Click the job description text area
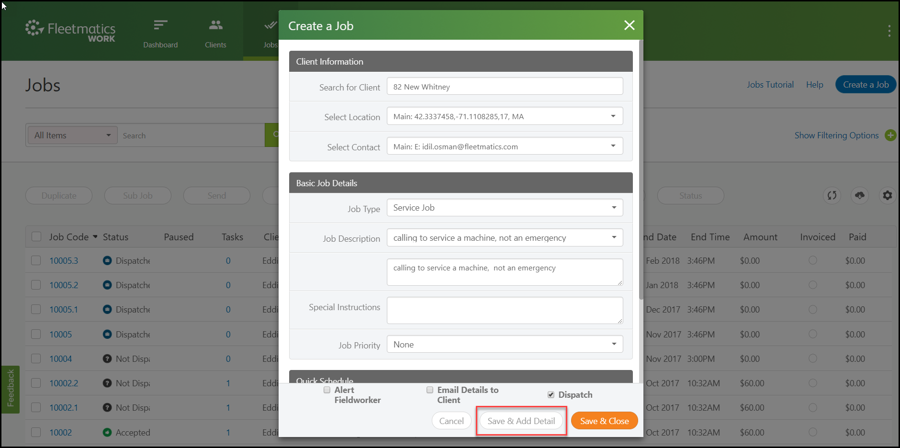This screenshot has height=448, width=900. pos(505,272)
